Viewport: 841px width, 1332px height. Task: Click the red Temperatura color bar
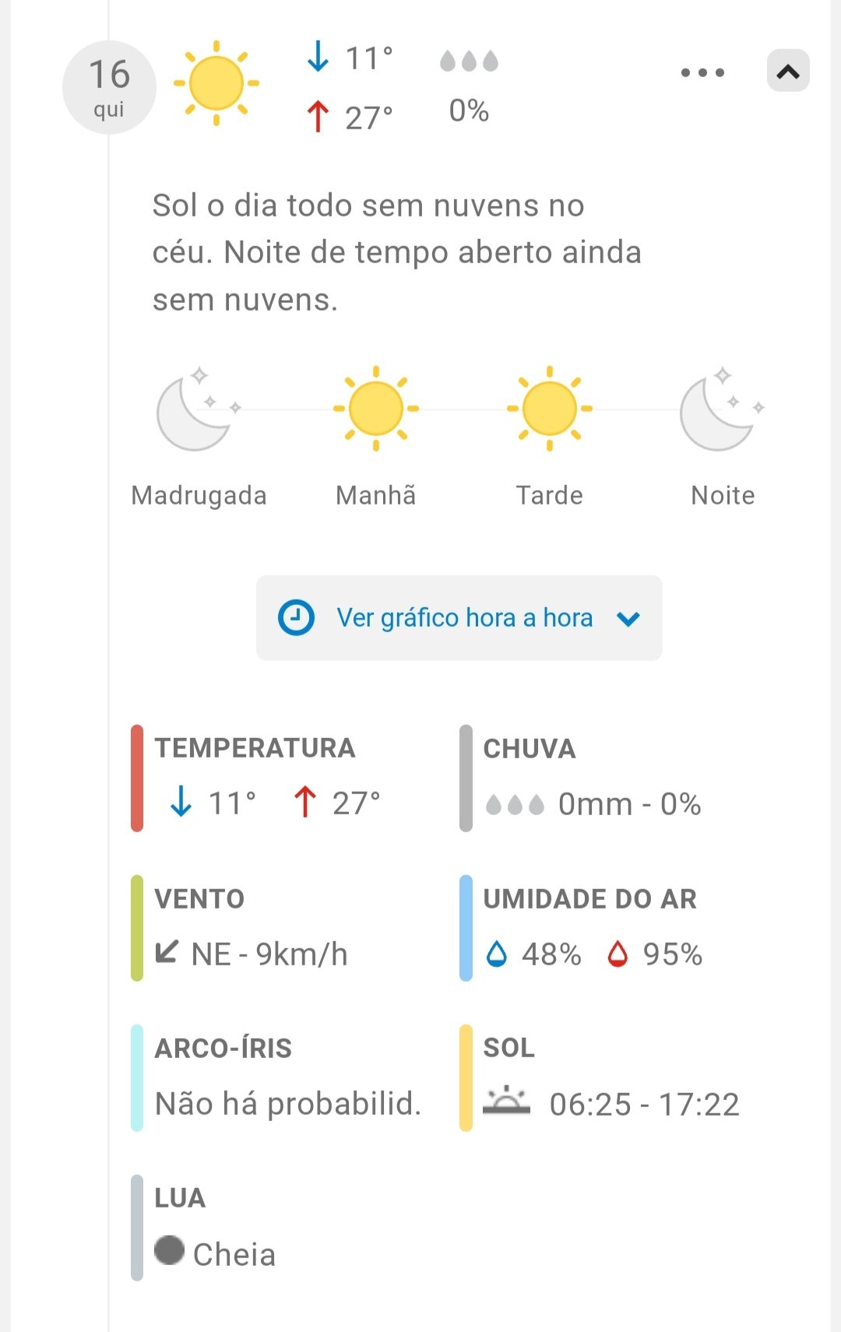pyautogui.click(x=137, y=778)
